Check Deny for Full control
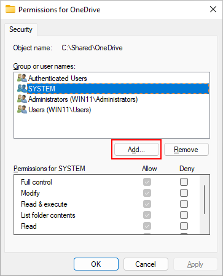 (184, 182)
